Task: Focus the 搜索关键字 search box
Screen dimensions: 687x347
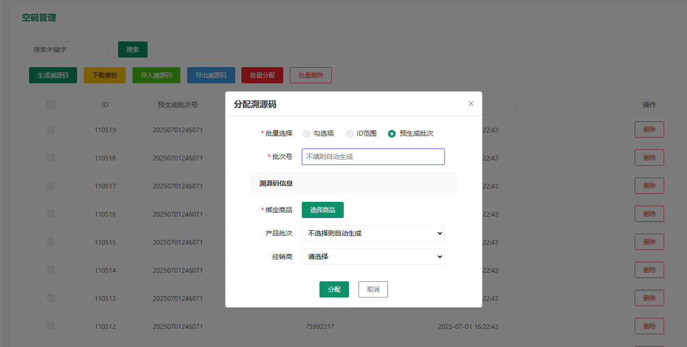Action: [x=71, y=50]
